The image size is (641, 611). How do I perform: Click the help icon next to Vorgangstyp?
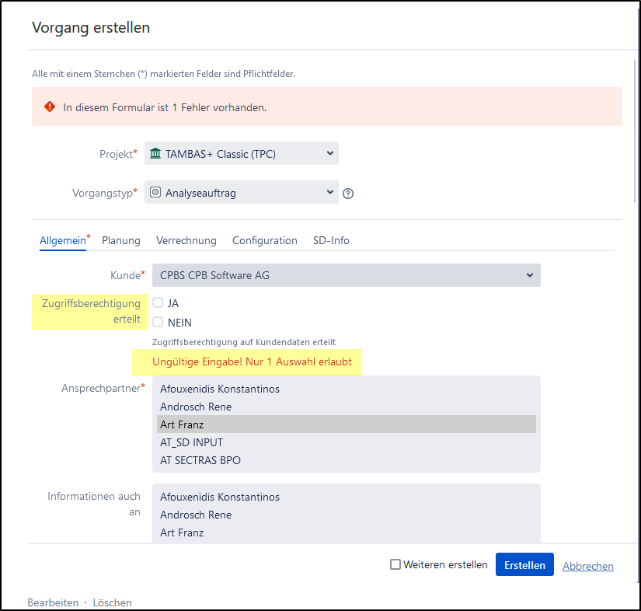coord(348,194)
